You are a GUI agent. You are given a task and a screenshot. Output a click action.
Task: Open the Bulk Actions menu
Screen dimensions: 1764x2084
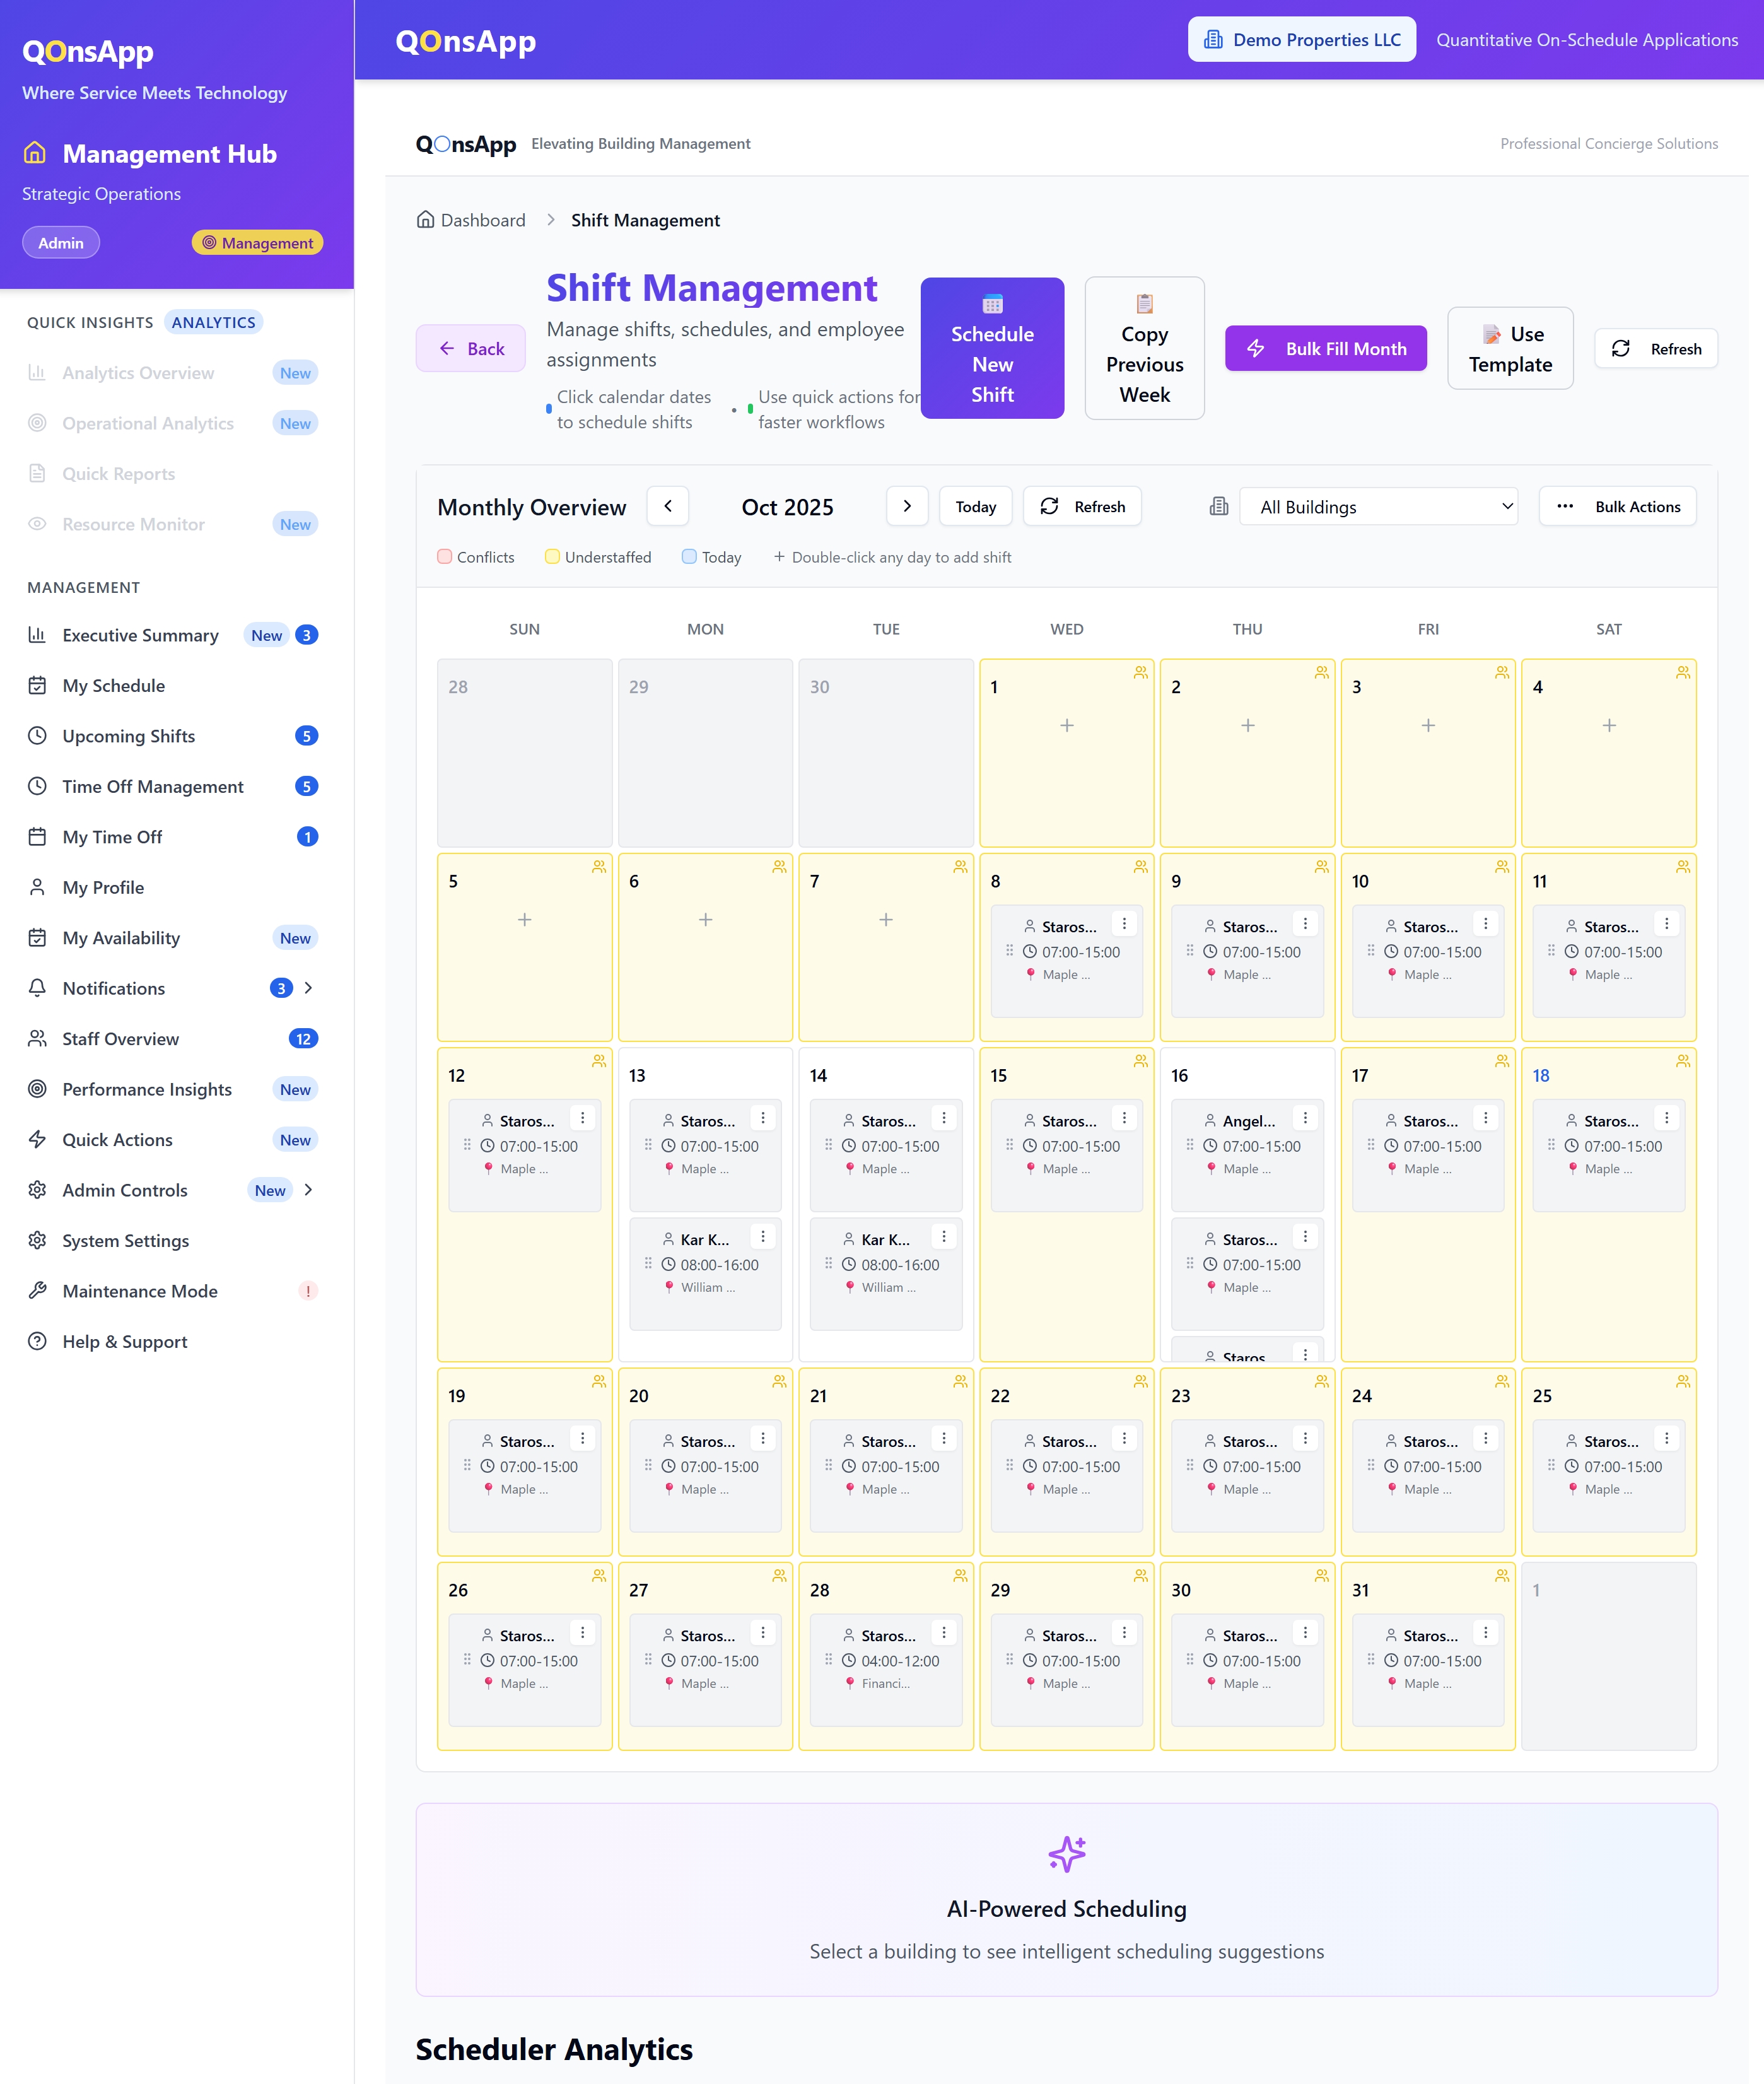click(1617, 506)
